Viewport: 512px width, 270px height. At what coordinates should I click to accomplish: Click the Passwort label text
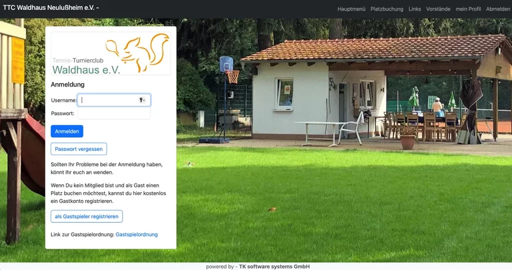63,114
